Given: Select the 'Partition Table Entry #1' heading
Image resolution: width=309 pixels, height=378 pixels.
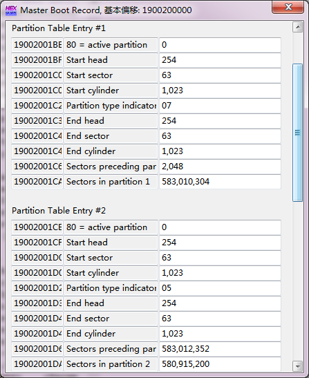Looking at the screenshot, I should (x=59, y=28).
